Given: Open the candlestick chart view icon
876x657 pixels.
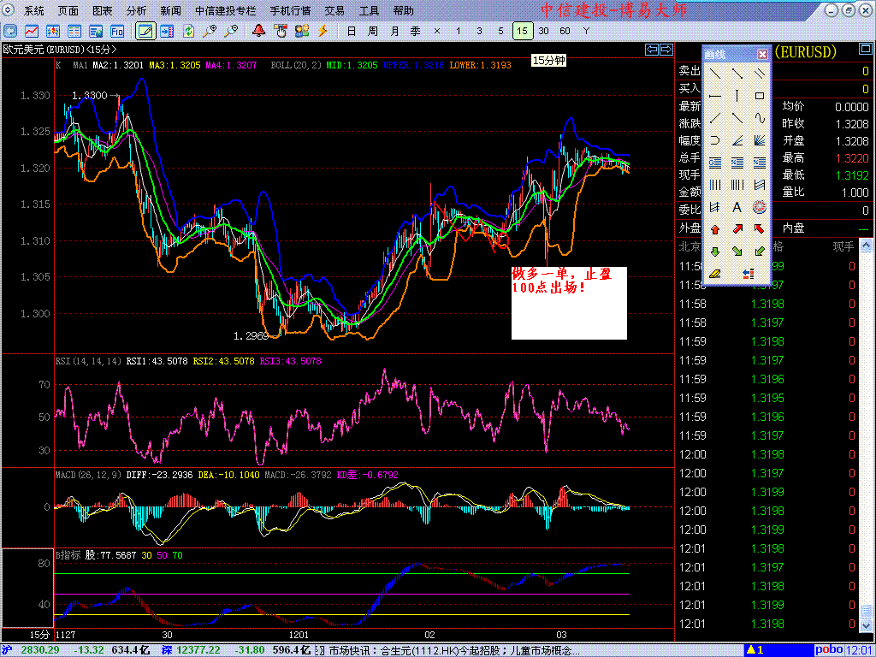Looking at the screenshot, I should (x=53, y=31).
